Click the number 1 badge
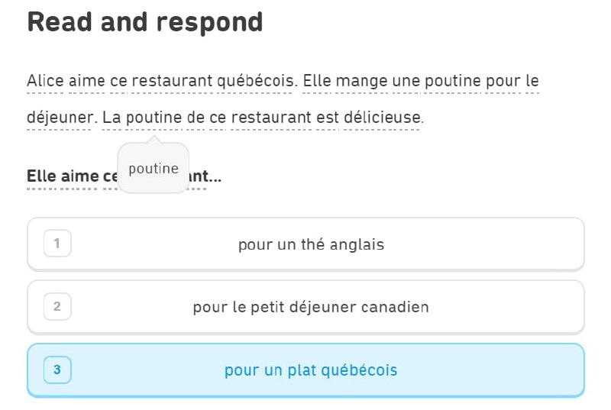611x410 pixels. pos(57,244)
